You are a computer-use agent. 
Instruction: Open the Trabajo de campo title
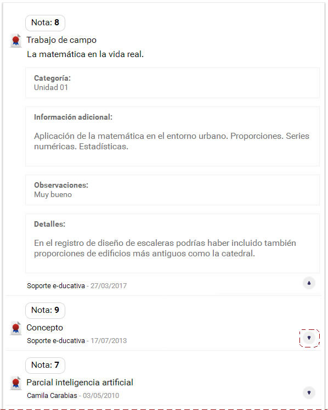click(61, 40)
